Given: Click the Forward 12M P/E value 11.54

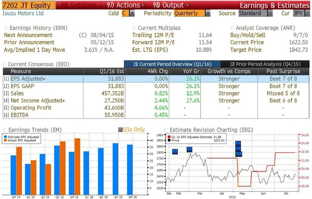Looking at the screenshot, I should tap(205, 42).
